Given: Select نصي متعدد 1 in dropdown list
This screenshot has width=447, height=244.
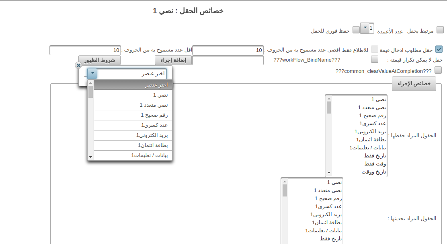Looking at the screenshot, I should coord(133,105).
